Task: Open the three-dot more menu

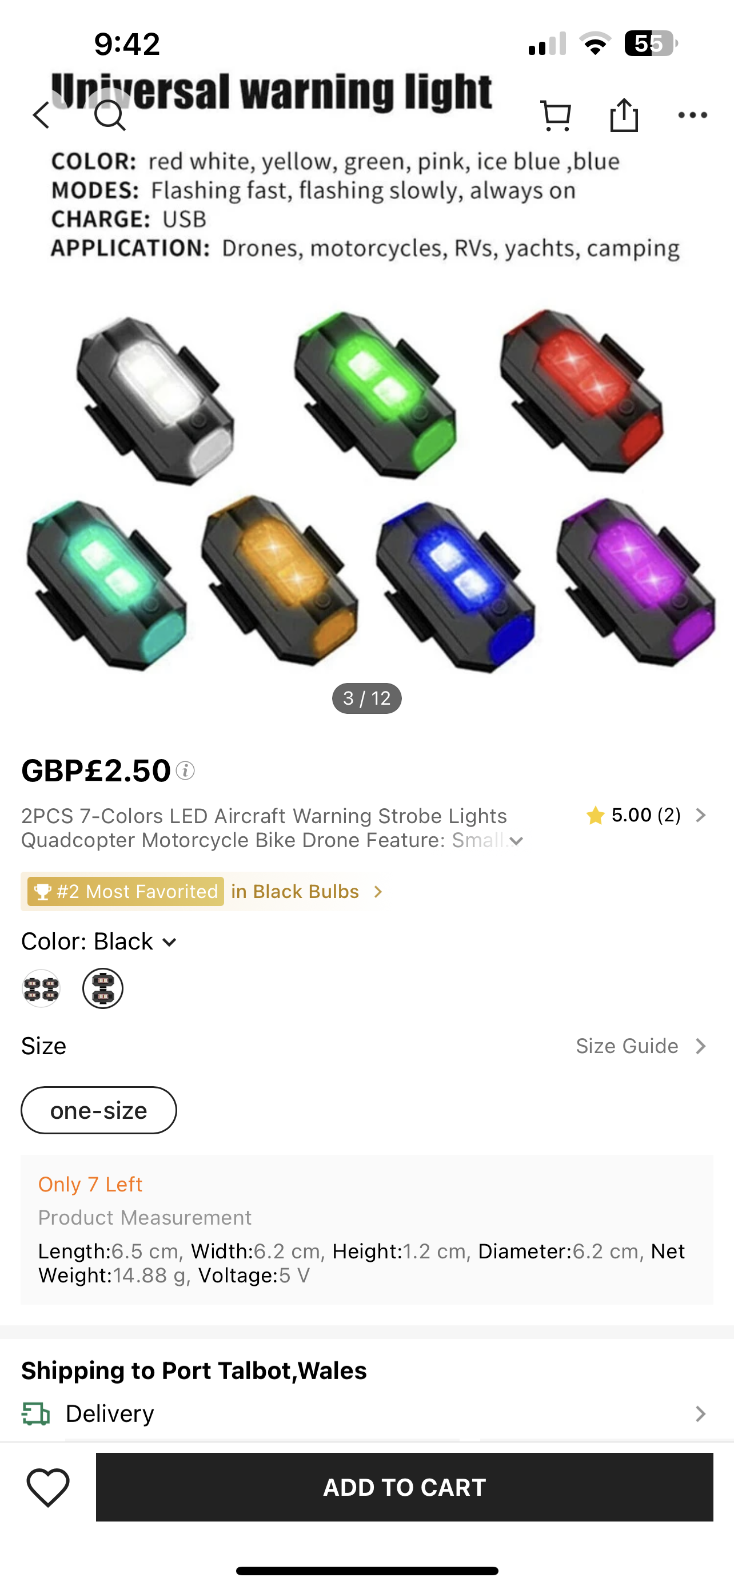Action: tap(692, 115)
